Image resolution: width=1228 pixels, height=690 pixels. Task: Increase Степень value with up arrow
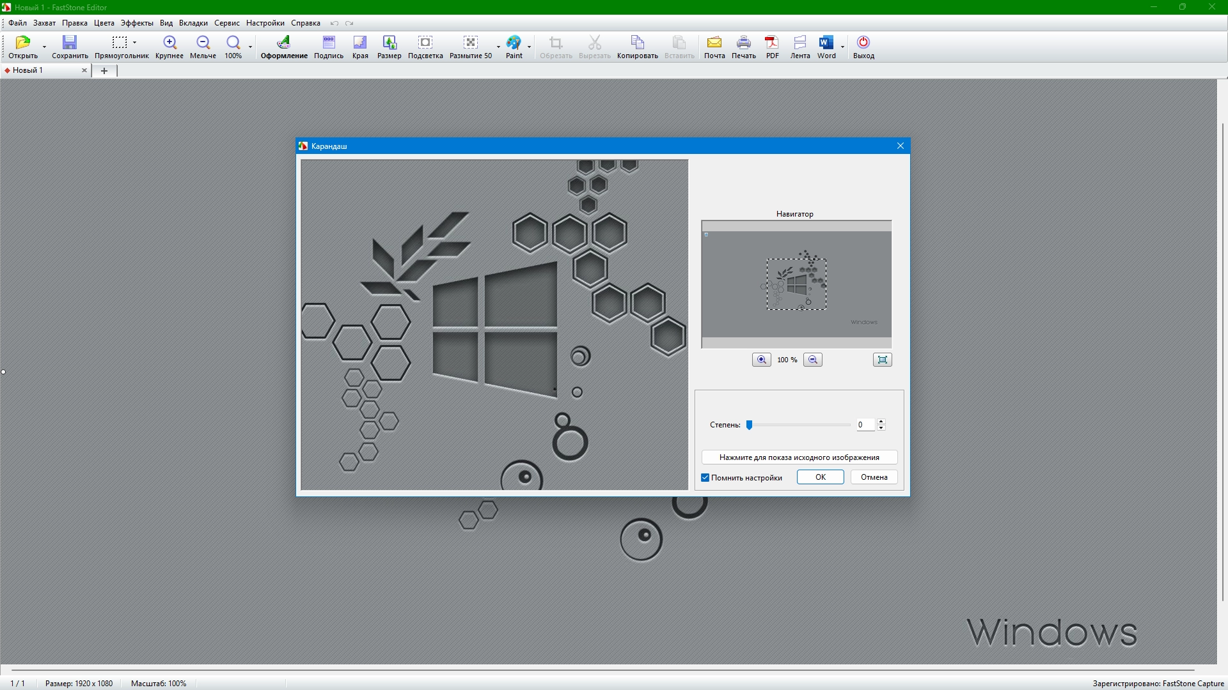point(881,421)
